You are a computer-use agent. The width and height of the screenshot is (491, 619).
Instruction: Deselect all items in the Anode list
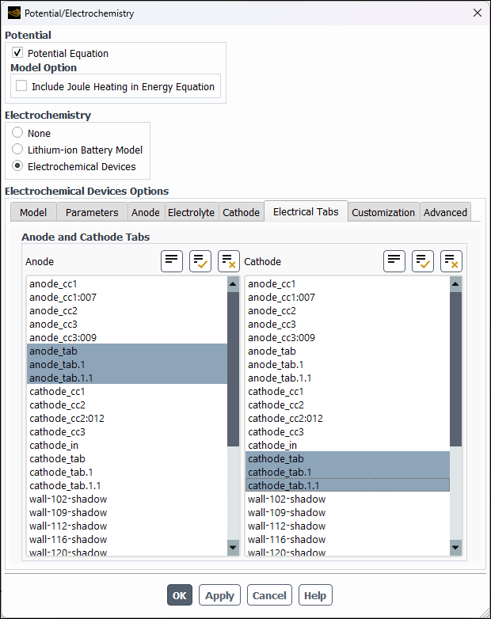[x=228, y=261]
